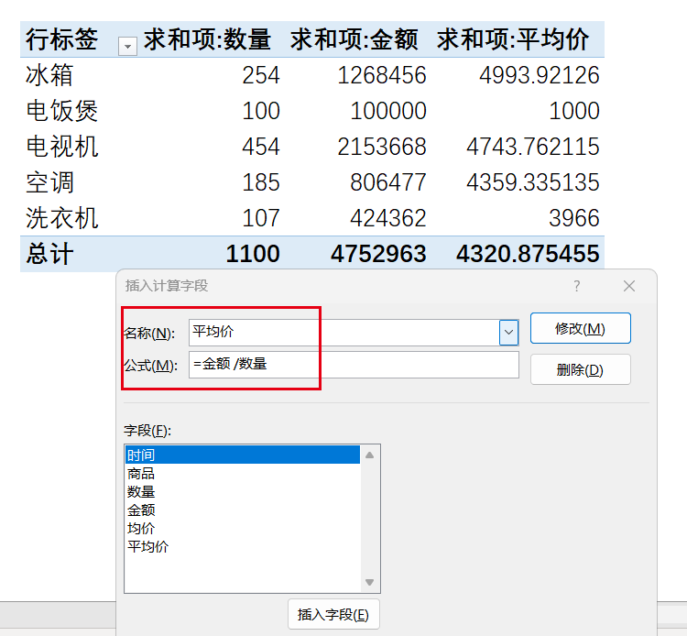Viewport: 687px width, 636px height.
Task: Select the 求和项:数量 header cell
Action: [x=207, y=39]
